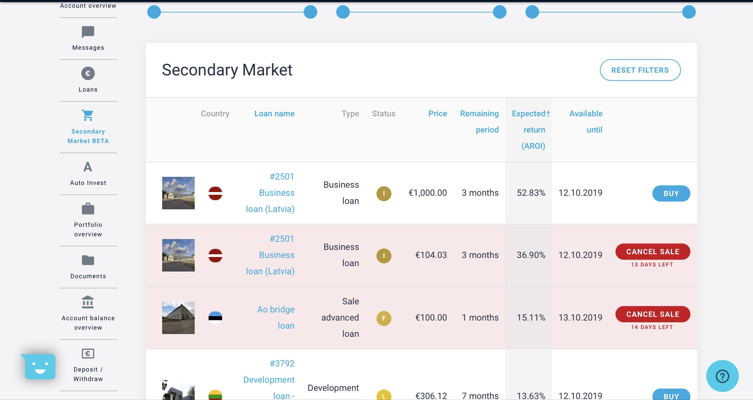Open Account balance overview bank icon
This screenshot has width=753, height=400.
point(88,302)
